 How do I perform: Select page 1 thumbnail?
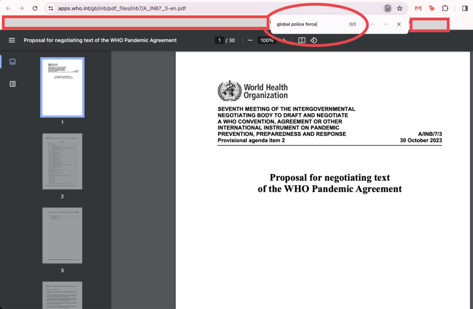point(62,87)
